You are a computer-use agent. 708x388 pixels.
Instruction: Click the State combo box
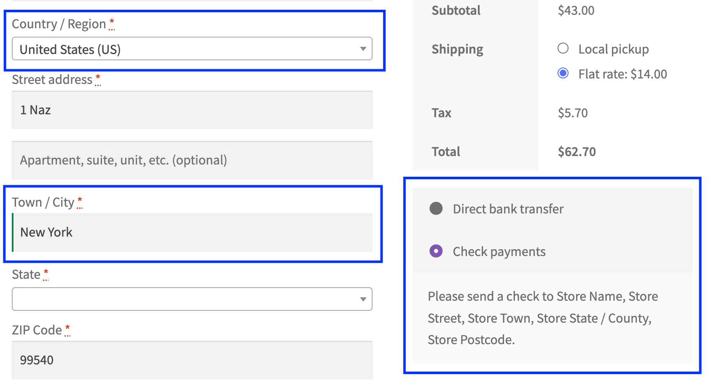(x=192, y=299)
